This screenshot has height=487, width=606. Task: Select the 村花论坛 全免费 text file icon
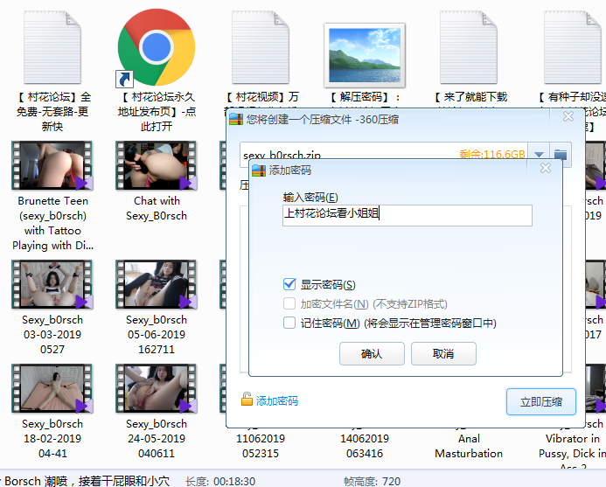tap(52, 45)
